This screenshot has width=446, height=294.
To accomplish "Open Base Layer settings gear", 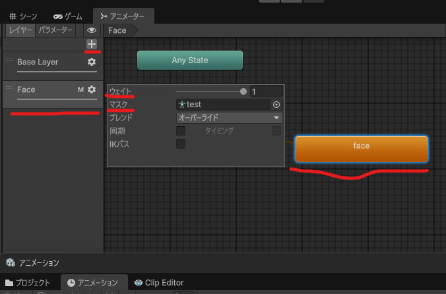I will coord(92,62).
